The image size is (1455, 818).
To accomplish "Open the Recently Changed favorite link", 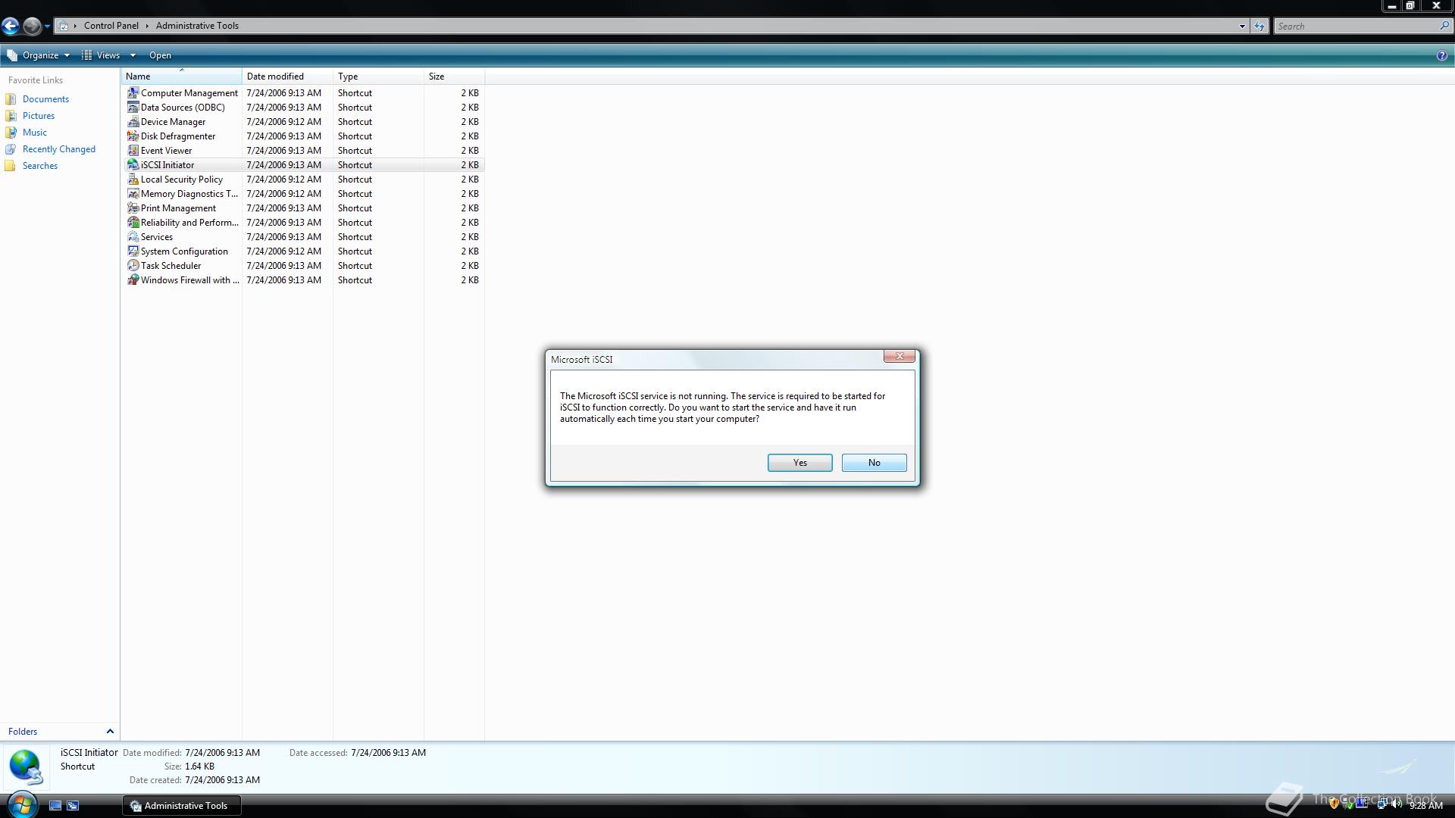I will pos(58,149).
